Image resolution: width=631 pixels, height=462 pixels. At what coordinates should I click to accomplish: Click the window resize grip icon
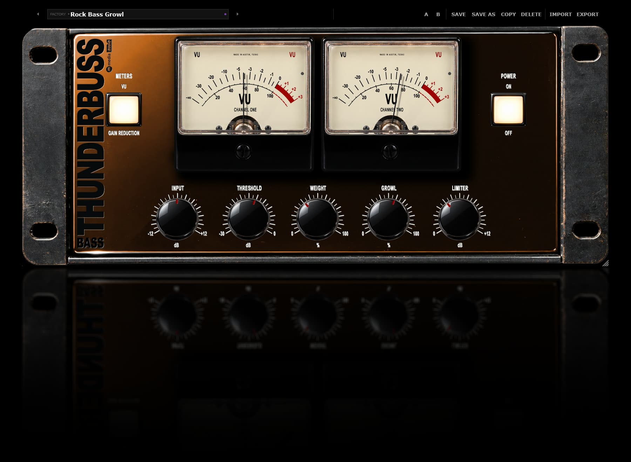605,263
